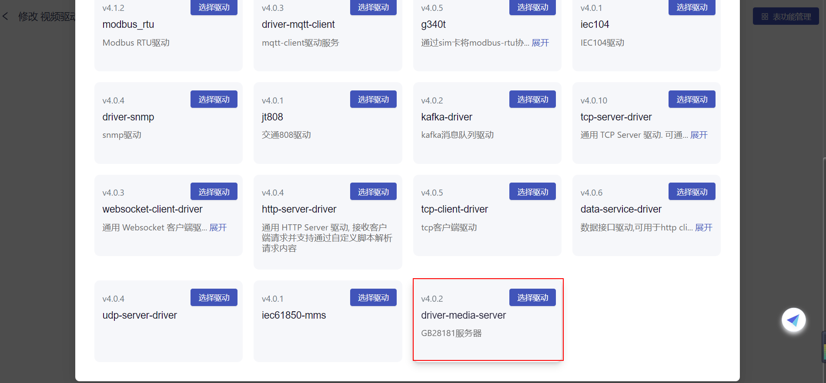The height and width of the screenshot is (383, 826).
Task: Click the iec61850-mms title
Action: (294, 315)
